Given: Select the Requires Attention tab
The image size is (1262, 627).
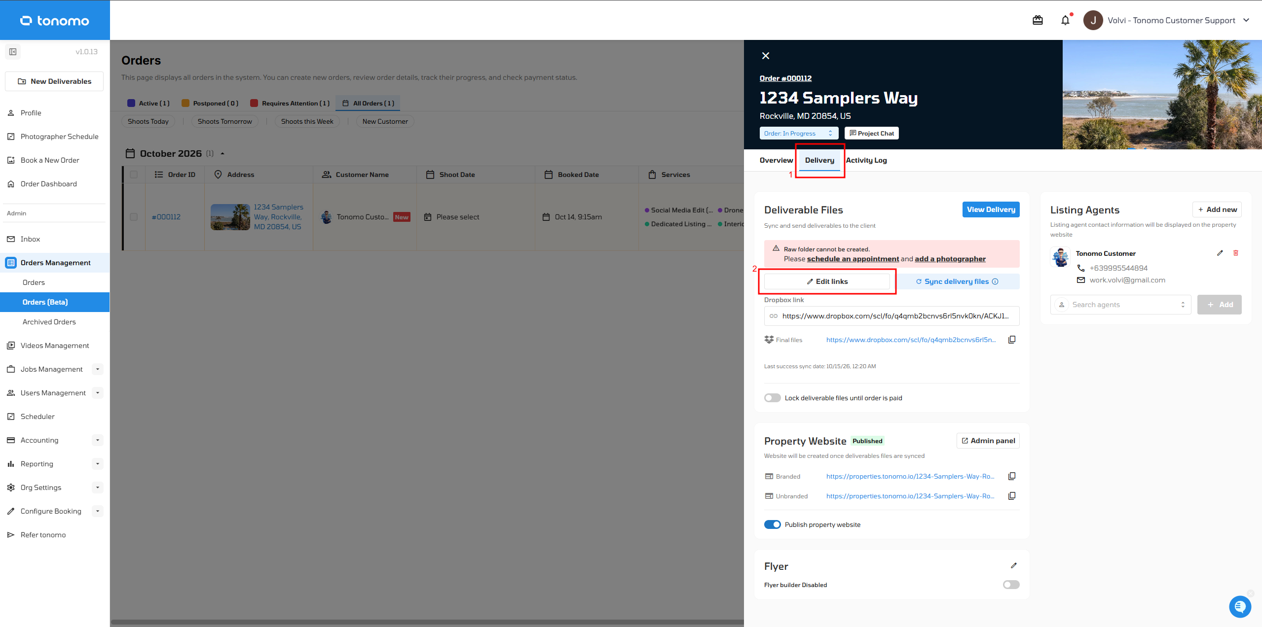Looking at the screenshot, I should coord(290,103).
